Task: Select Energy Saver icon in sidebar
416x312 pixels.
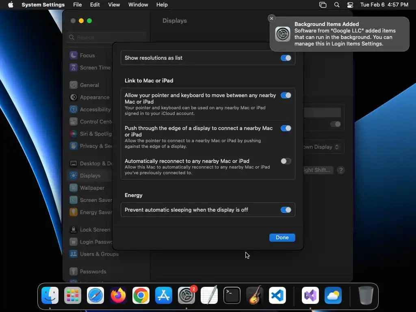Action: [74, 212]
